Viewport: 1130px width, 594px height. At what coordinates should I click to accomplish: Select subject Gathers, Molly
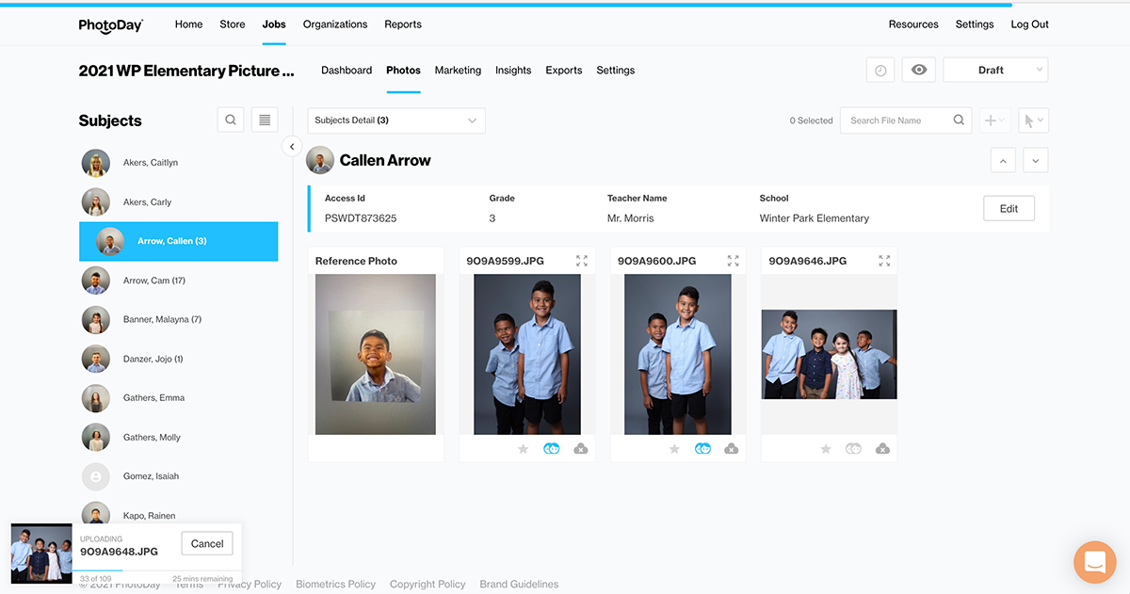pos(178,438)
